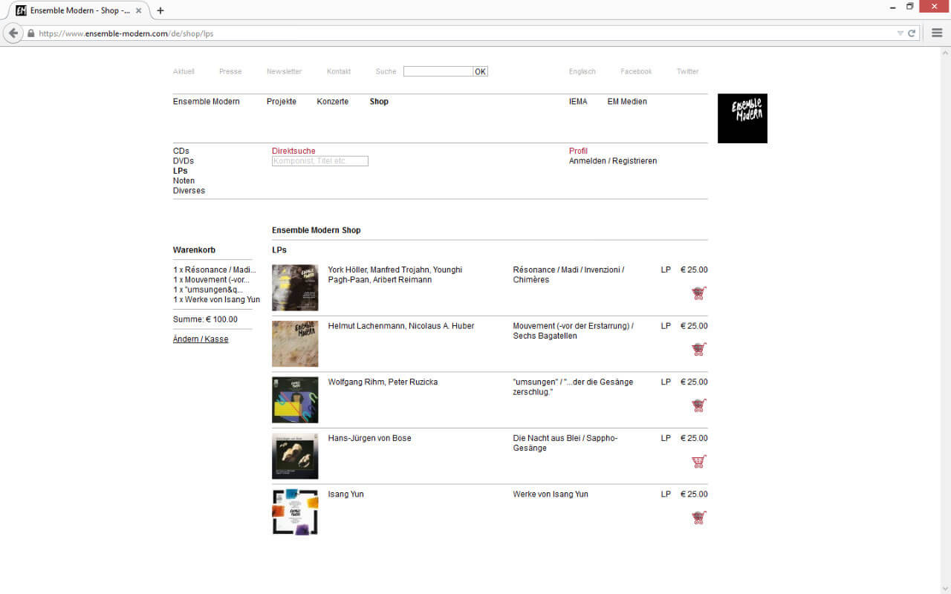
Task: Add Mouvement LP to shopping cart
Action: tap(698, 349)
